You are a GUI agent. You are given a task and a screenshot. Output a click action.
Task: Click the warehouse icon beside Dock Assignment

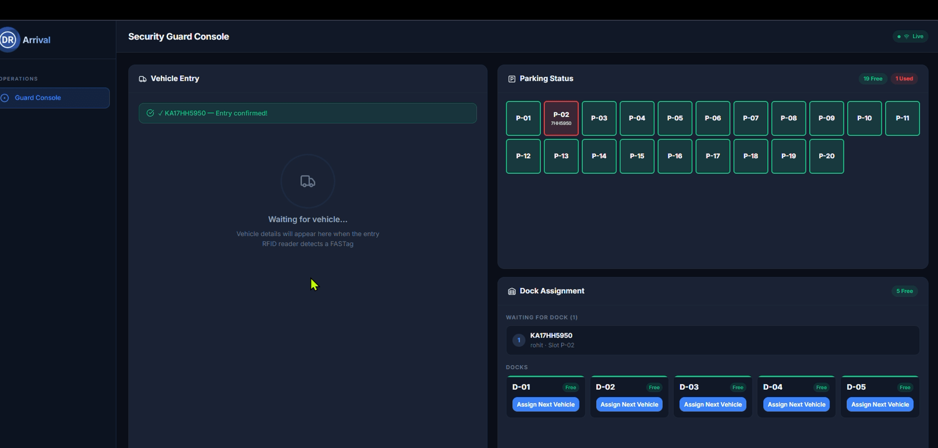[x=511, y=291]
